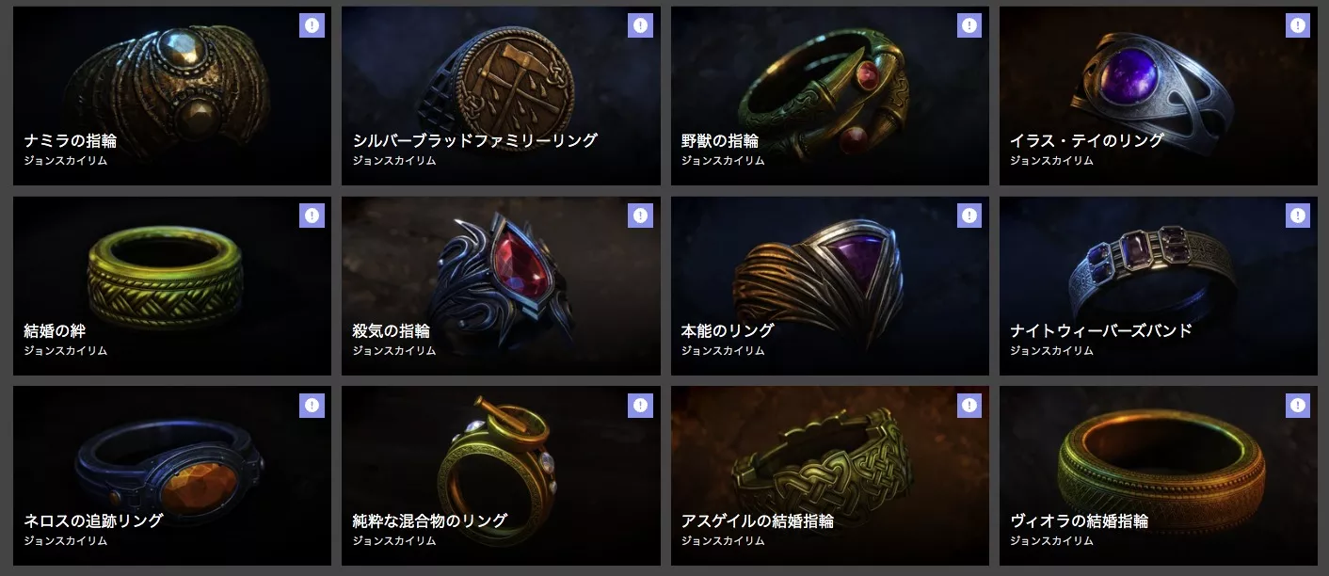Click the alert badge on ナミラの指輪 card

click(312, 25)
